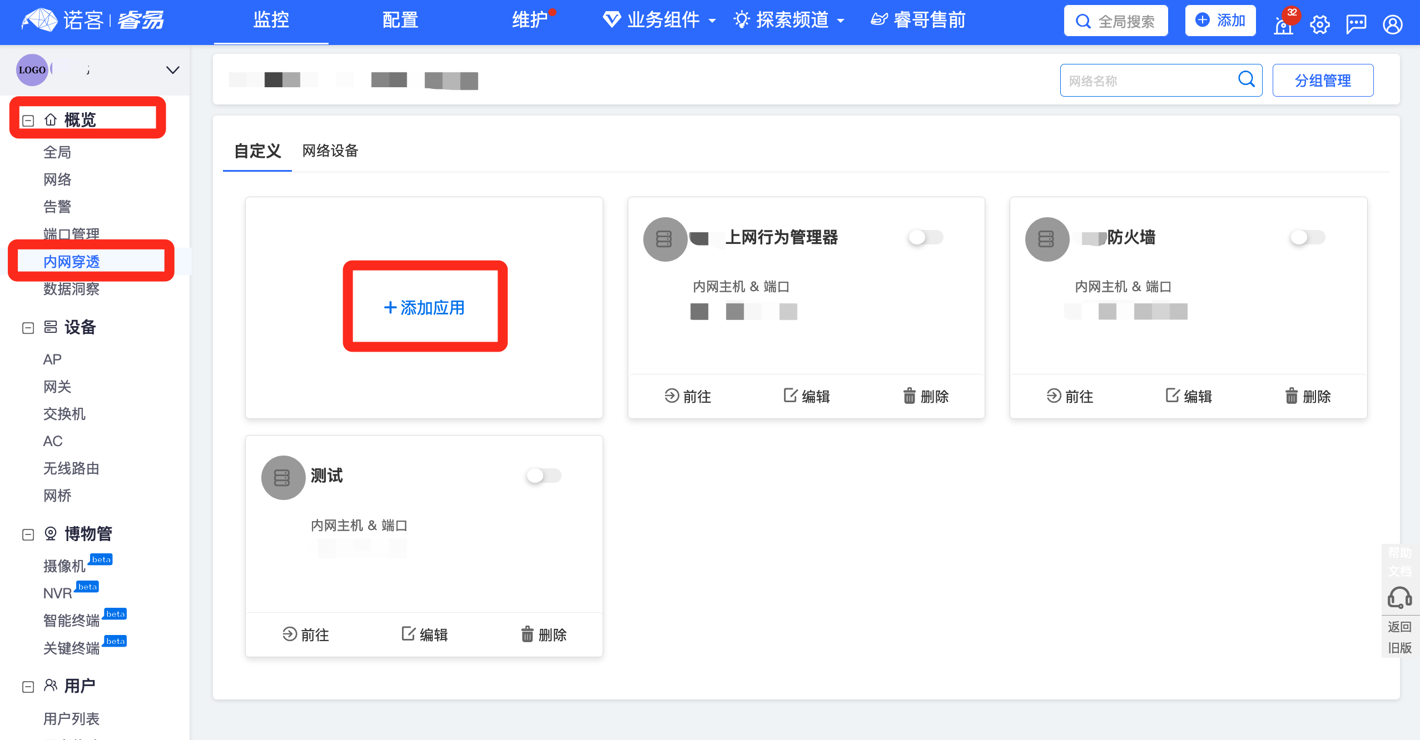The image size is (1420, 740).
Task: Open the message chat icon
Action: [1356, 24]
